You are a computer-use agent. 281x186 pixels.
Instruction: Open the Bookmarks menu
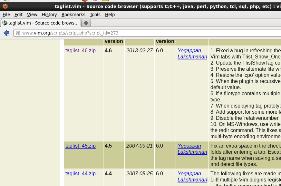(73, 15)
